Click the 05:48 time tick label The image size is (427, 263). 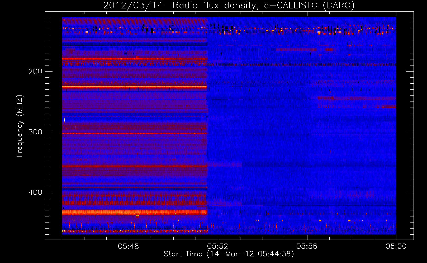click(129, 246)
